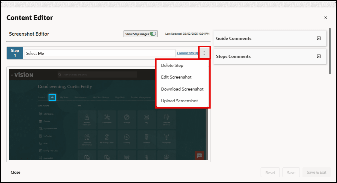Click the search icon in the screenshot
Image resolution: width=337 pixels, height=183 pixels.
pyautogui.click(x=60, y=75)
